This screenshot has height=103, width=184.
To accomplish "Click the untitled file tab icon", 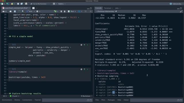I will 33,8.
